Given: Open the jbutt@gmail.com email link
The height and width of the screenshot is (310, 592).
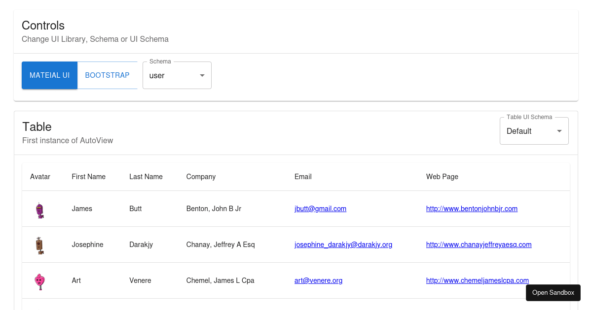Looking at the screenshot, I should point(320,209).
